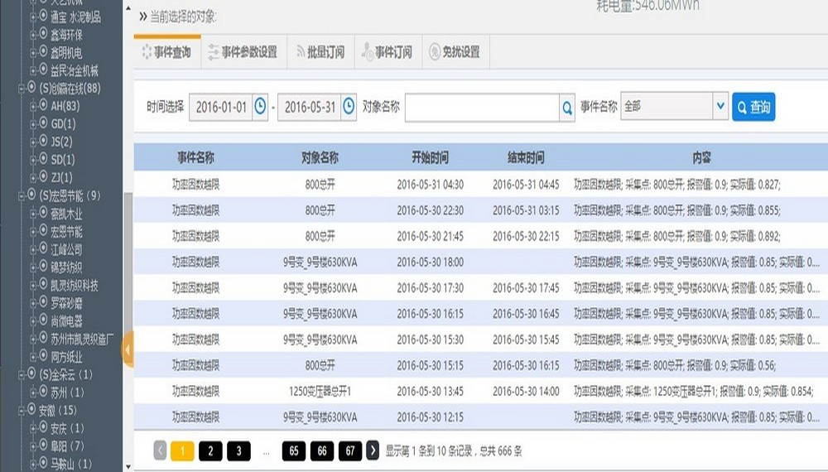Go to next page using arrow icon

click(373, 450)
